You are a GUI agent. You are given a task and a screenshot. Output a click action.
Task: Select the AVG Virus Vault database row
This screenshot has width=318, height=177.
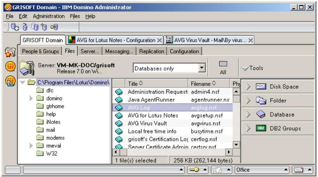tap(172, 123)
